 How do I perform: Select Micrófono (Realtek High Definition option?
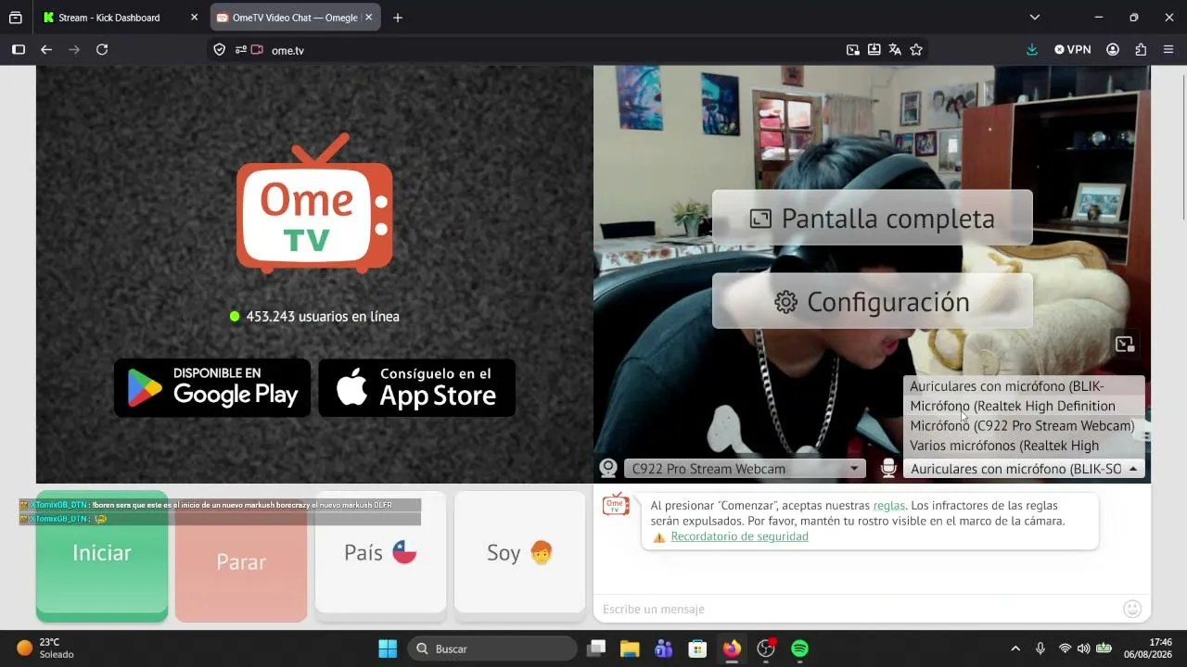coord(1024,406)
